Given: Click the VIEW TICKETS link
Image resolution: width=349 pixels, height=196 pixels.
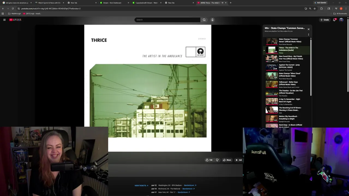Looking at the screenshot, I should click(141, 186).
